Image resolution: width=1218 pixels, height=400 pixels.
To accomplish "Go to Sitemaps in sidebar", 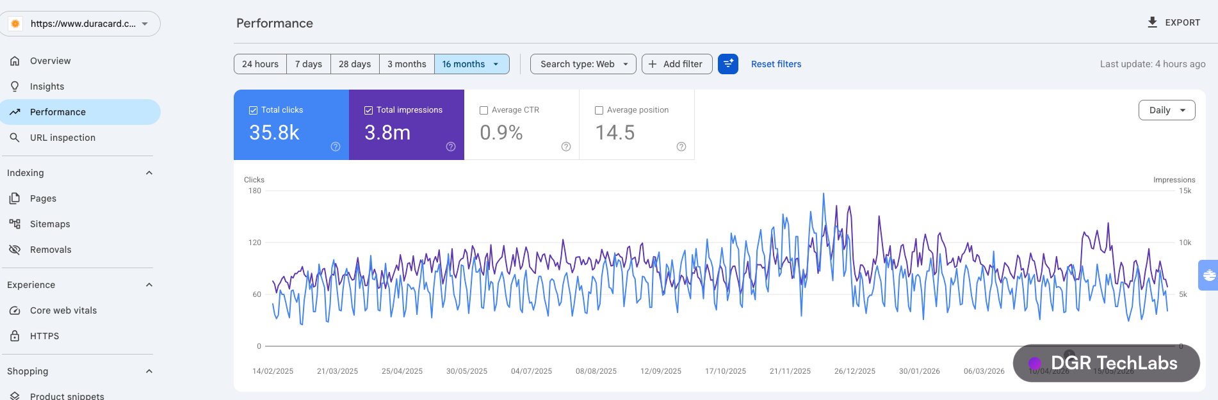I will click(x=80, y=224).
